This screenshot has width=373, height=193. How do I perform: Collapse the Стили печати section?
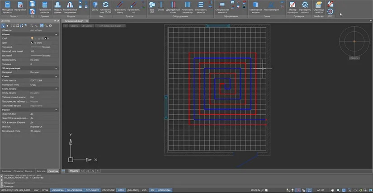[57, 89]
